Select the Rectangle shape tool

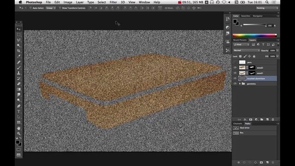(x=18, y=122)
